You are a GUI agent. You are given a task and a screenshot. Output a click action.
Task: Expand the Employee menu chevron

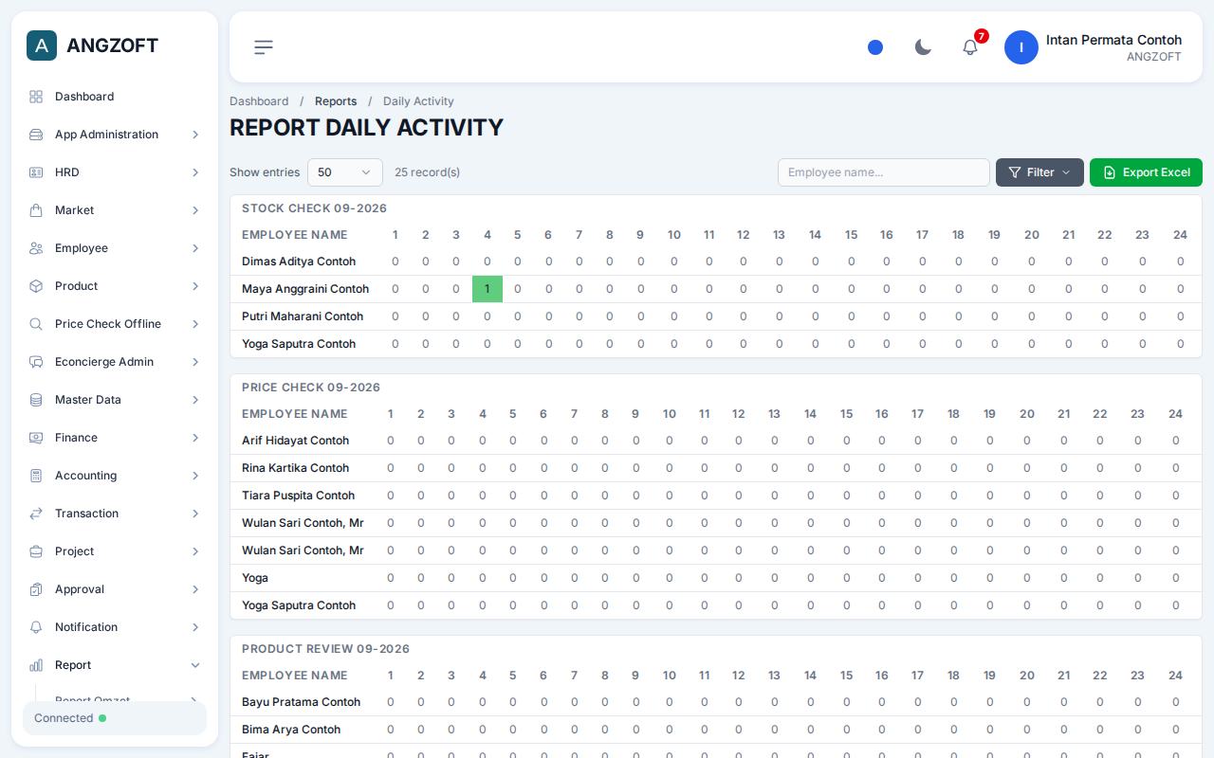click(x=195, y=248)
